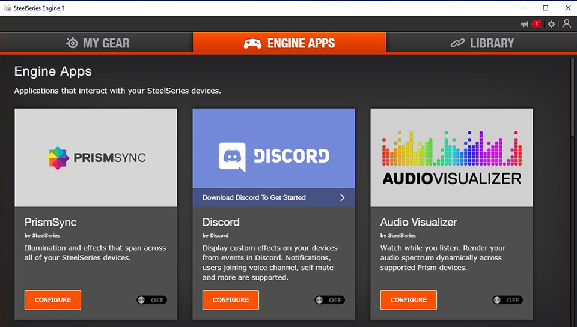Enable the Discord app toggle
Image resolution: width=577 pixels, height=327 pixels.
[x=330, y=300]
